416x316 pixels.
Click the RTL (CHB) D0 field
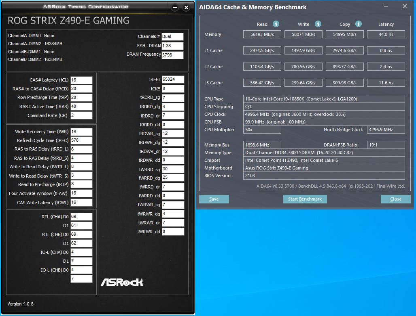pyautogui.click(x=81, y=234)
